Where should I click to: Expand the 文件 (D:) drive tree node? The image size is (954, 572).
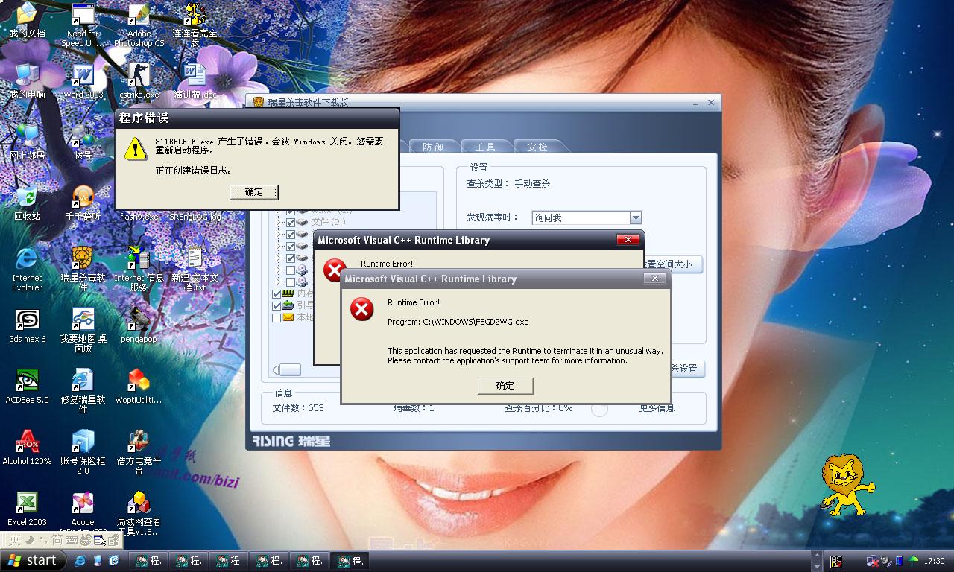click(279, 222)
